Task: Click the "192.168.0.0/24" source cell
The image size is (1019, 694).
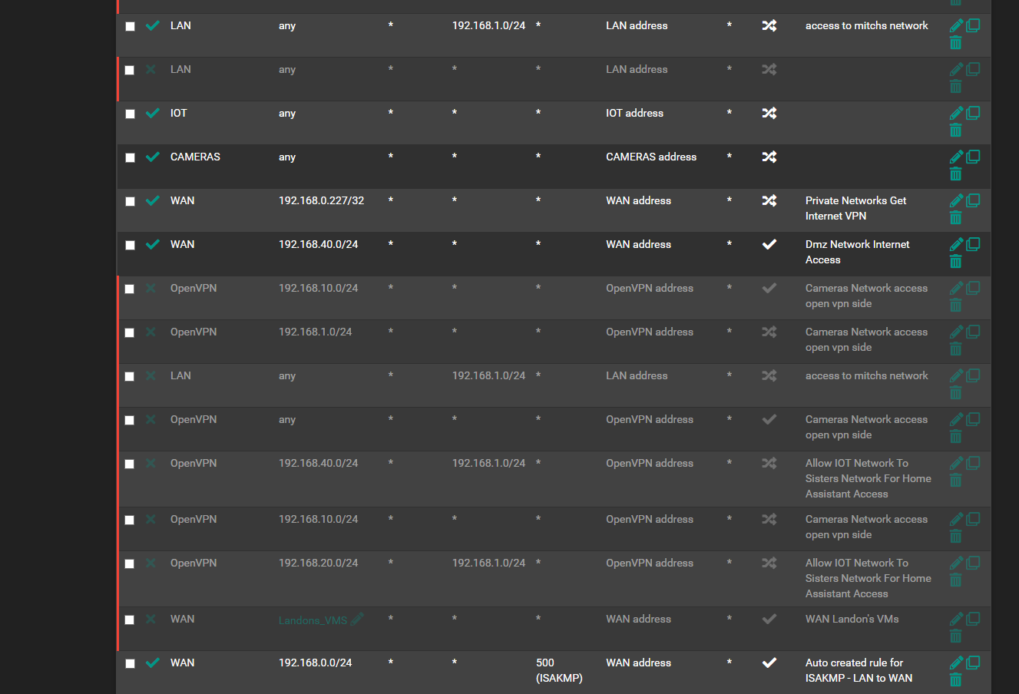Action: 315,663
